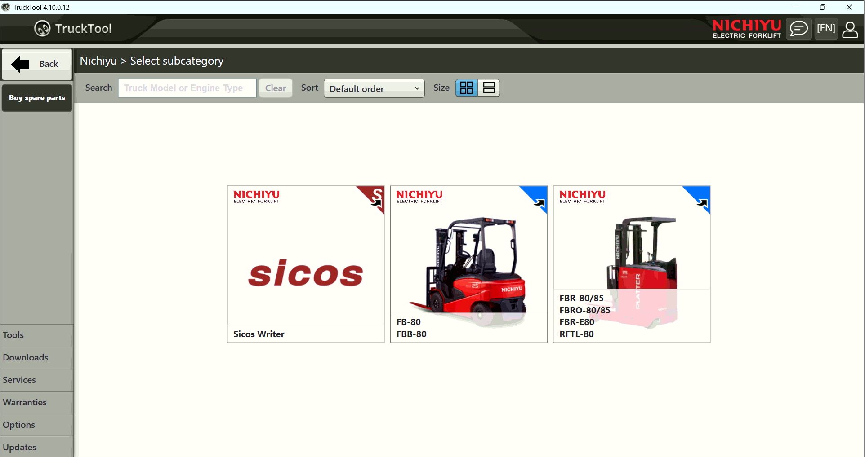Click the Buy spare parts button
The width and height of the screenshot is (865, 457).
(x=37, y=98)
